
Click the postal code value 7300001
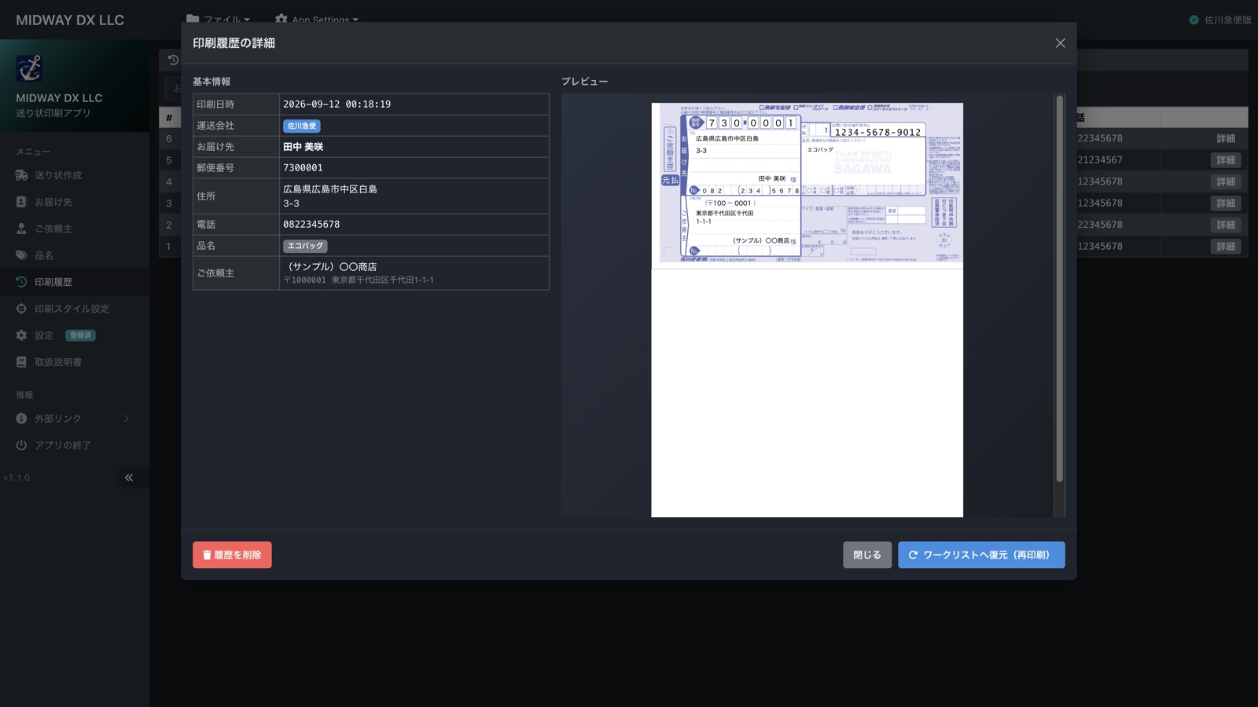click(x=303, y=168)
